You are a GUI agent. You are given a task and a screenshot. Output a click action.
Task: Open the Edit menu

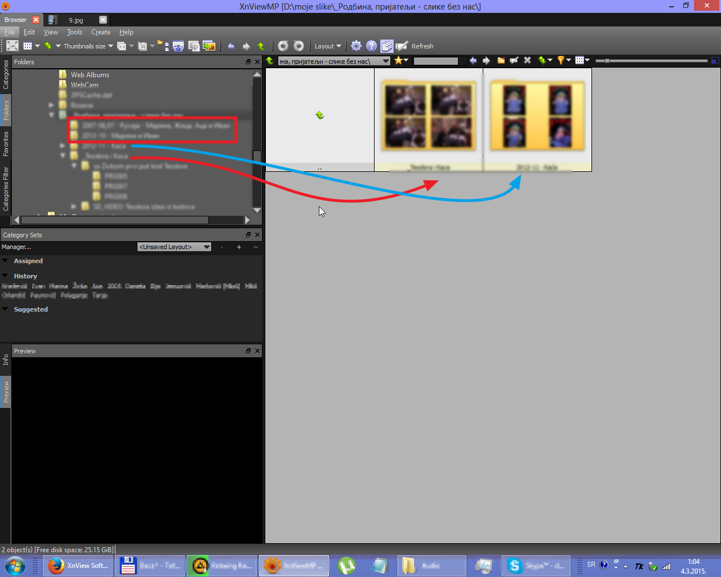tap(29, 32)
